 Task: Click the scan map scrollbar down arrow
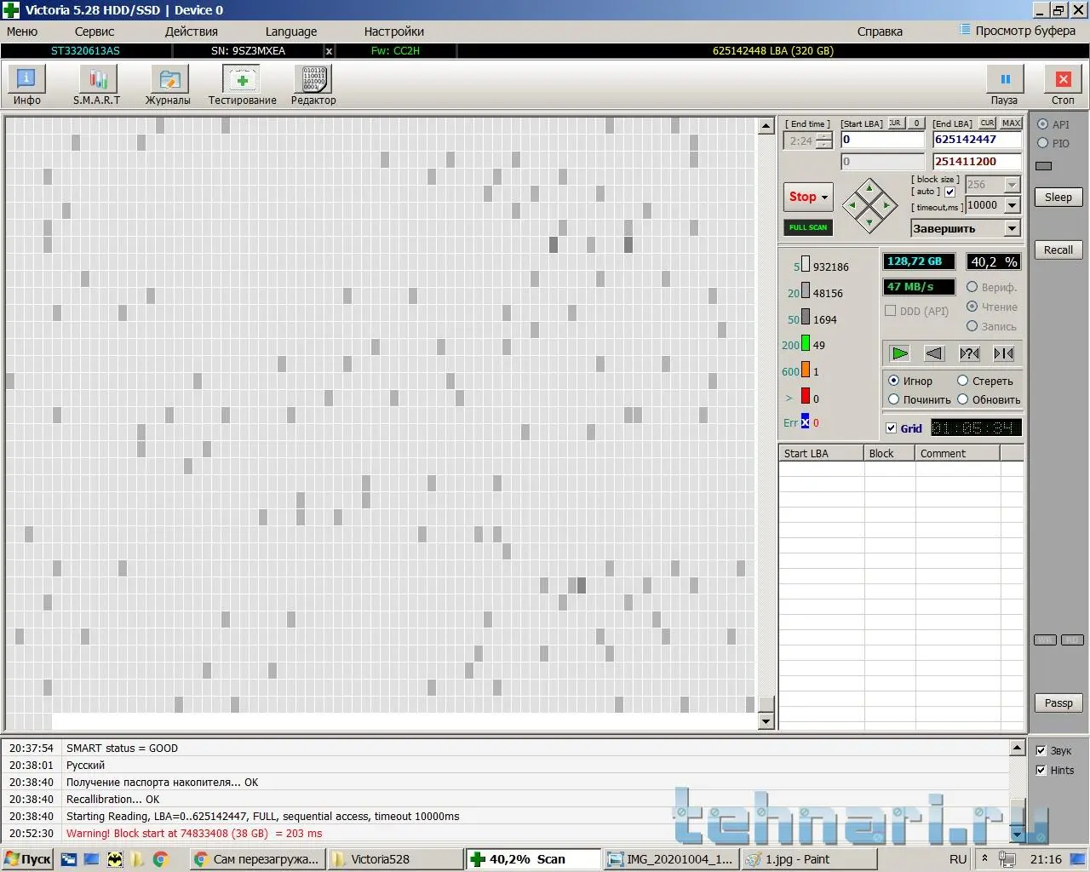point(766,721)
